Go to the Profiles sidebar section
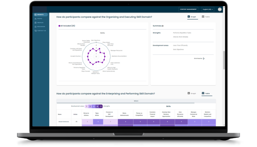Screen dimensions: 257x147 coord(39,23)
